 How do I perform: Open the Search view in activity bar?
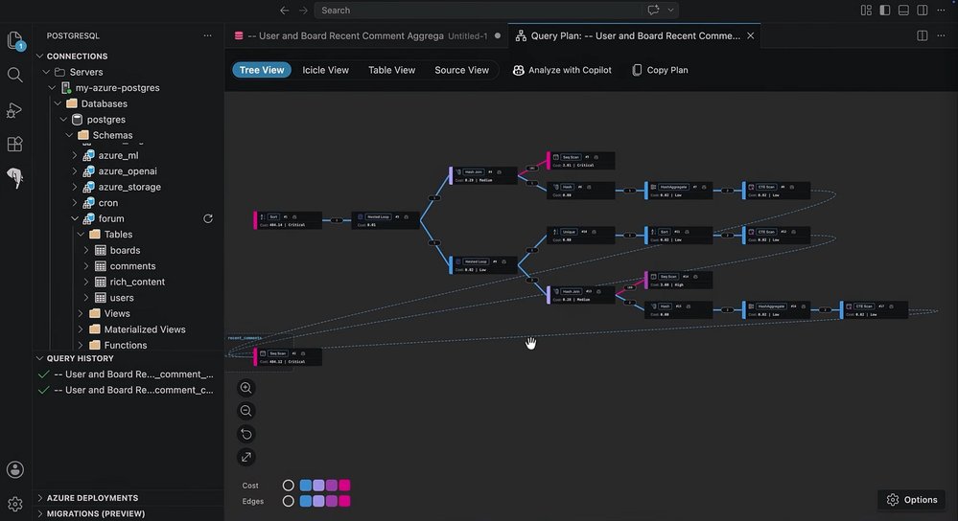click(x=15, y=75)
